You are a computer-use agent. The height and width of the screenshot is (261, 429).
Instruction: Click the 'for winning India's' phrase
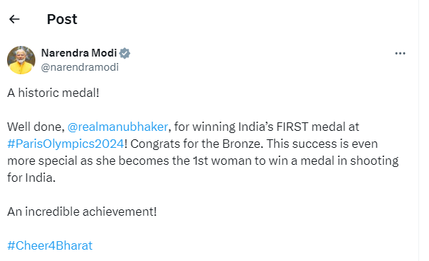(x=224, y=127)
